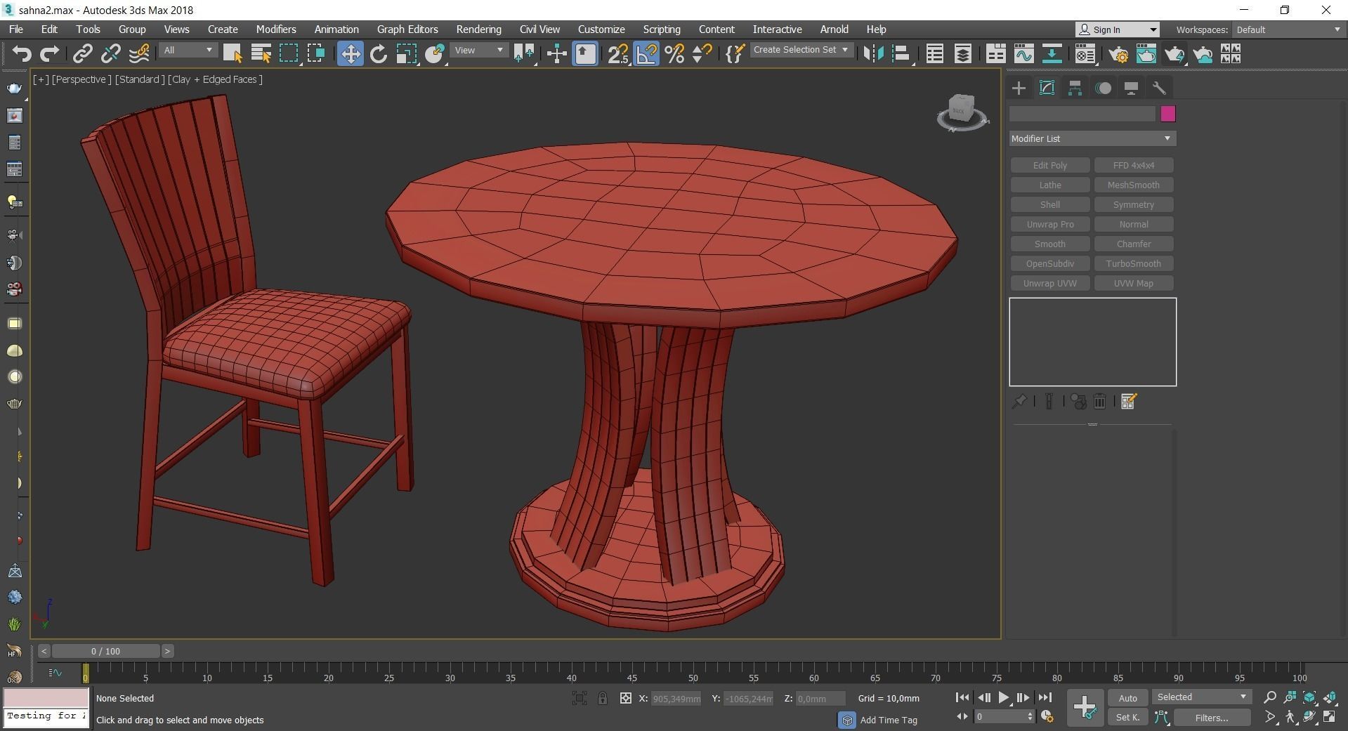
Task: Activate the Select and Move tool
Action: coord(350,54)
